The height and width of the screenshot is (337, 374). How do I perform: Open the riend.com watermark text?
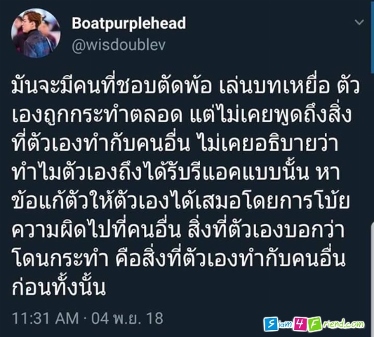point(343,324)
